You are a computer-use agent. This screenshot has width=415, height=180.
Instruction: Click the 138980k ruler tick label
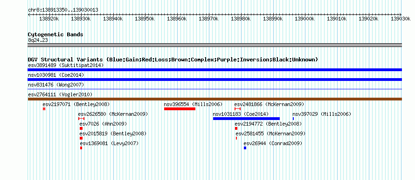click(241, 19)
